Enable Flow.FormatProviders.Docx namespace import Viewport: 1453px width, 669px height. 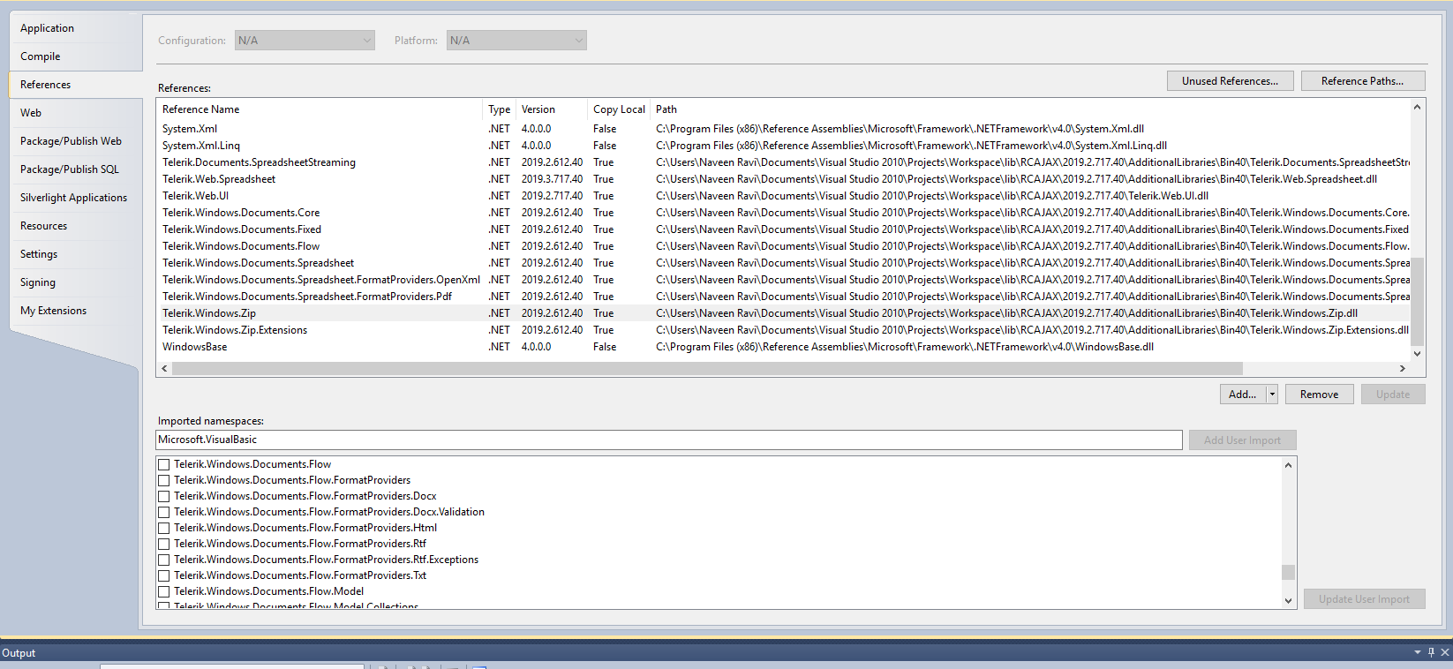pyautogui.click(x=163, y=496)
